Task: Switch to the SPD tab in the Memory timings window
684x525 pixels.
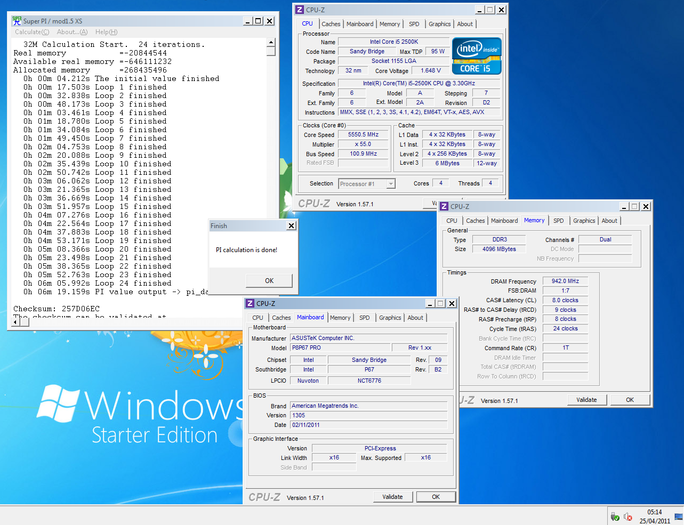Action: click(x=559, y=221)
